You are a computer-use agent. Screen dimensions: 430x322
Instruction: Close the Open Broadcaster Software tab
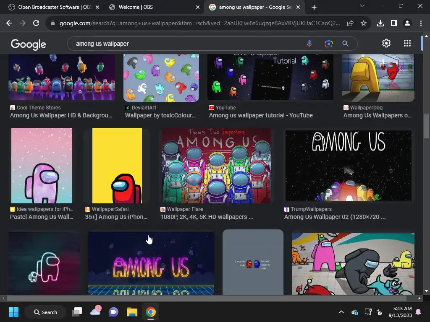coord(97,7)
